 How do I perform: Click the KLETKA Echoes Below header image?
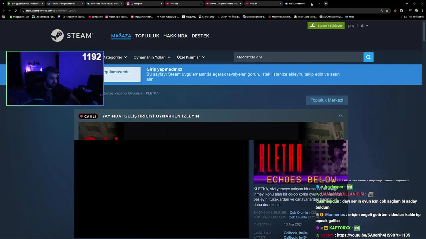(x=301, y=162)
